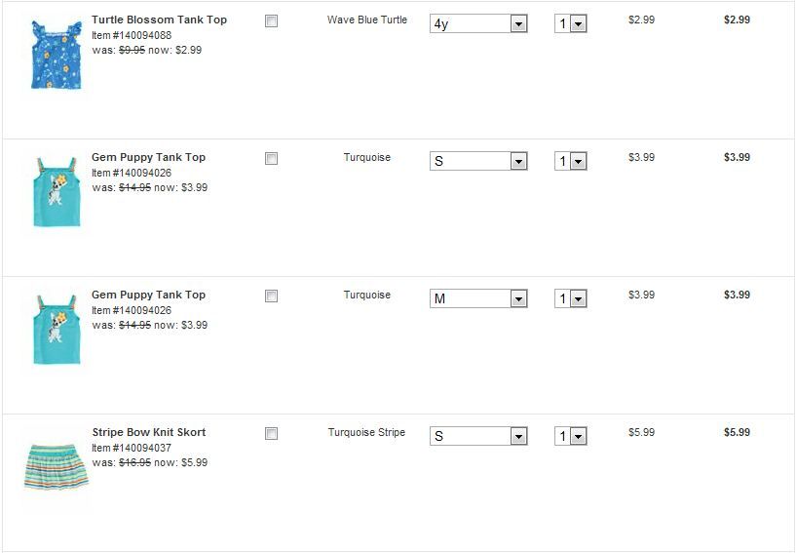Expand quantity dropdown for the size S Gem Puppy Tank Top
797x553 pixels.
point(571,161)
